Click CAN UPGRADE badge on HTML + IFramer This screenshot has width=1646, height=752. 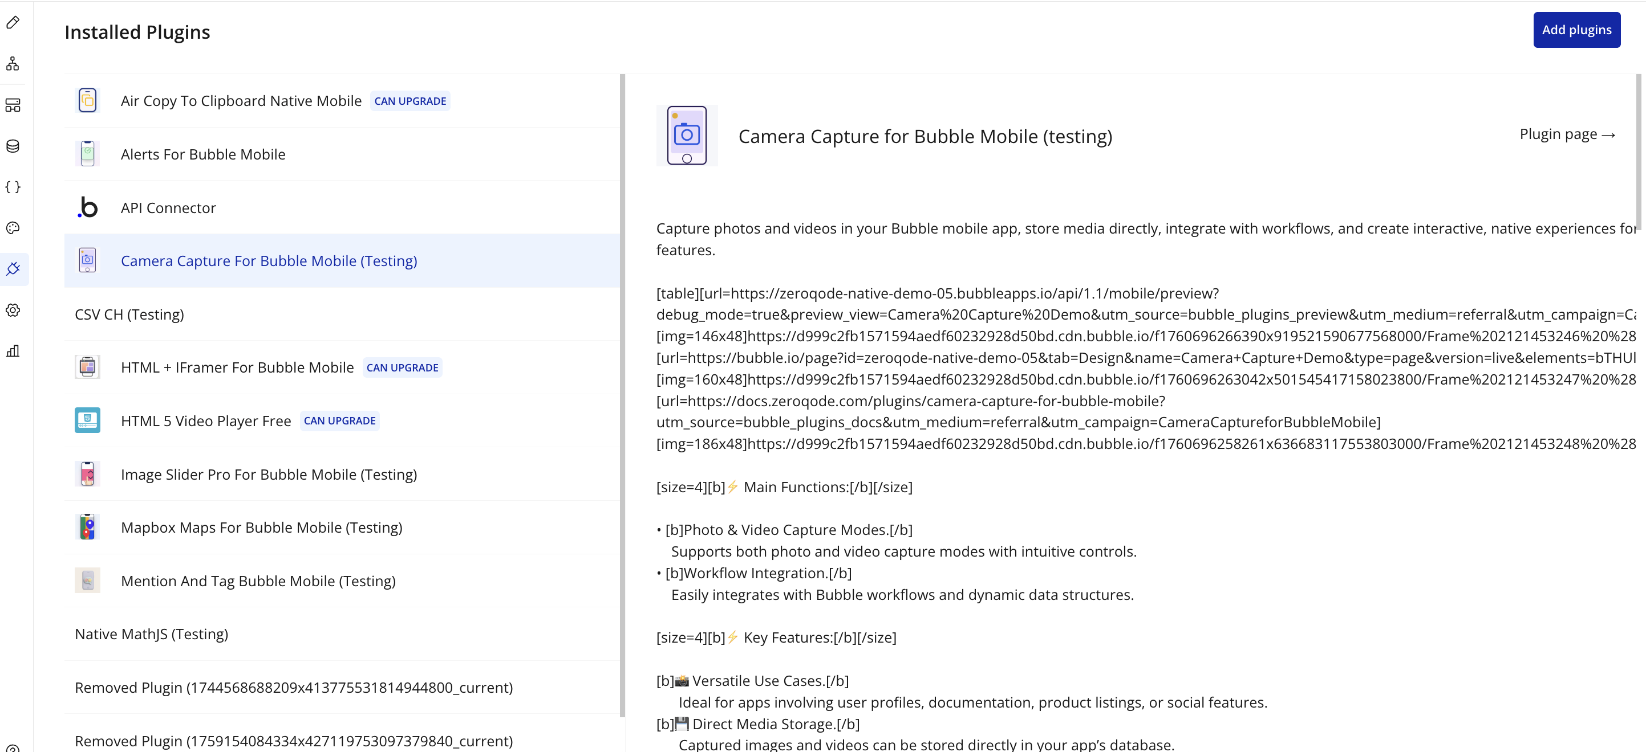click(x=402, y=367)
